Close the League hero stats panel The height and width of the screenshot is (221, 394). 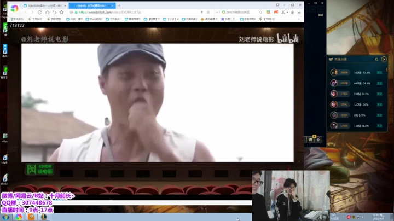point(384,59)
